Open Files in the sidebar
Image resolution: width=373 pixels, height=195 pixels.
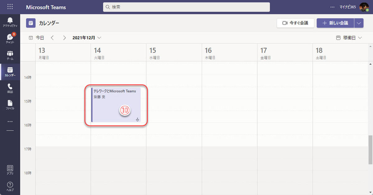(x=10, y=105)
